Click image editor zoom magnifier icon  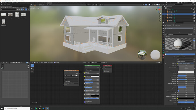click(28, 65)
